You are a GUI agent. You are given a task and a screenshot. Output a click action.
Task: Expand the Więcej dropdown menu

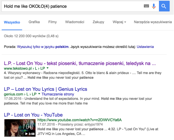[x=119, y=22]
